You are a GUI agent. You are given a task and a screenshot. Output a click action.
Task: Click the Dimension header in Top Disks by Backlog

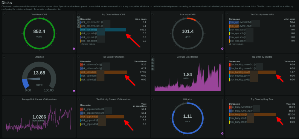click(234, 62)
